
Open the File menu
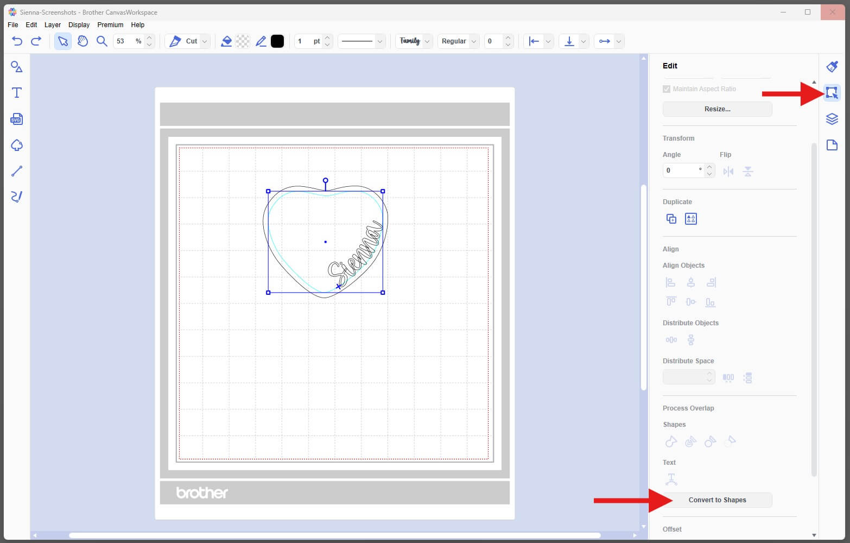pos(13,25)
